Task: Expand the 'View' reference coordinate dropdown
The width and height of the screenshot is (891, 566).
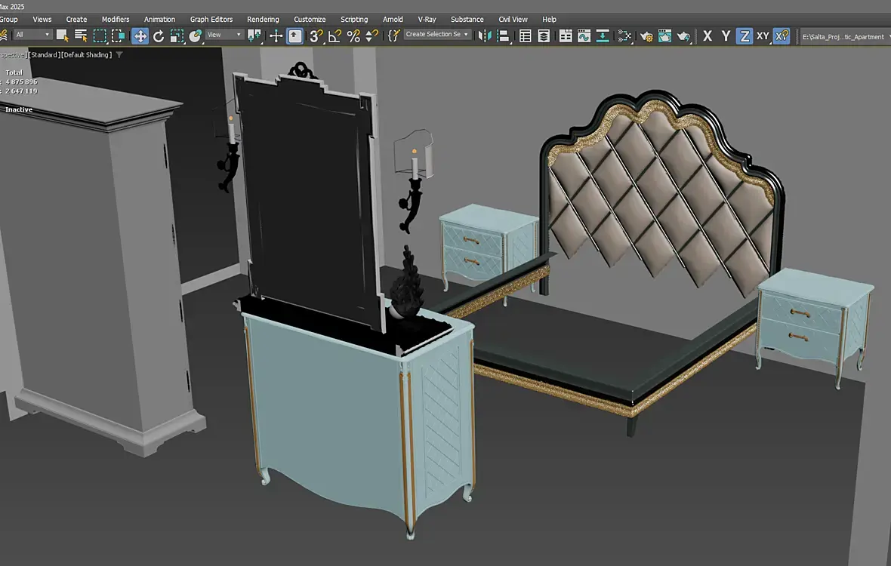Action: [224, 35]
